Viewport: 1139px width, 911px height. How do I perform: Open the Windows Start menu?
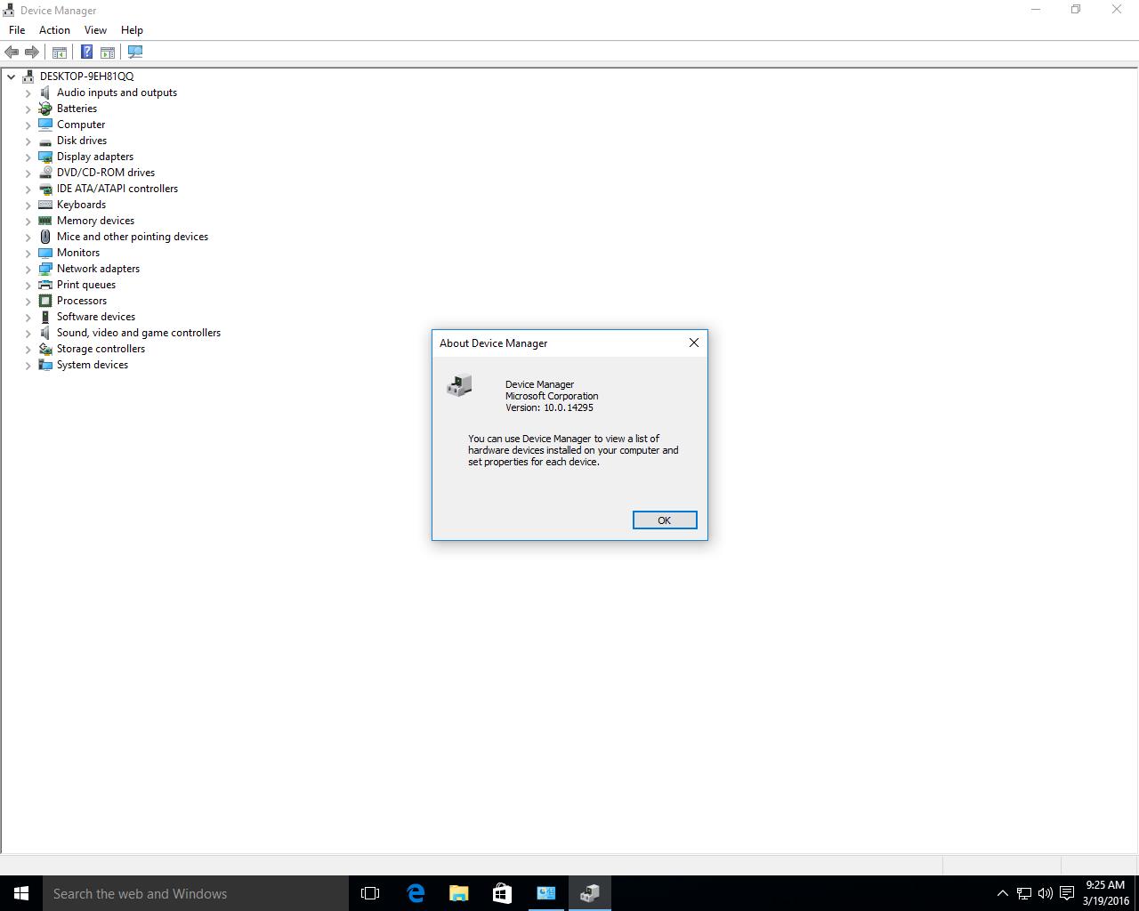21,893
